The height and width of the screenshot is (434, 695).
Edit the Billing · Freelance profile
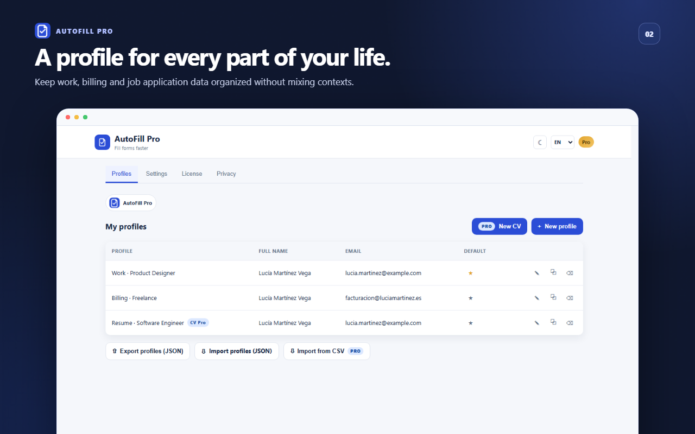[536, 298]
